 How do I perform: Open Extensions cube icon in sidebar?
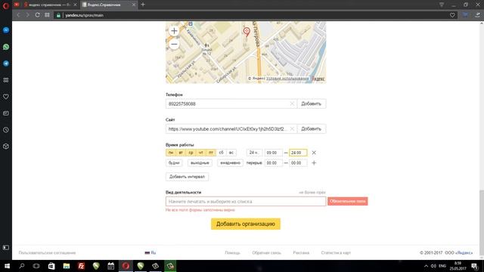[x=6, y=146]
